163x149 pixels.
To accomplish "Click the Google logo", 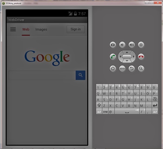I will (47, 58).
